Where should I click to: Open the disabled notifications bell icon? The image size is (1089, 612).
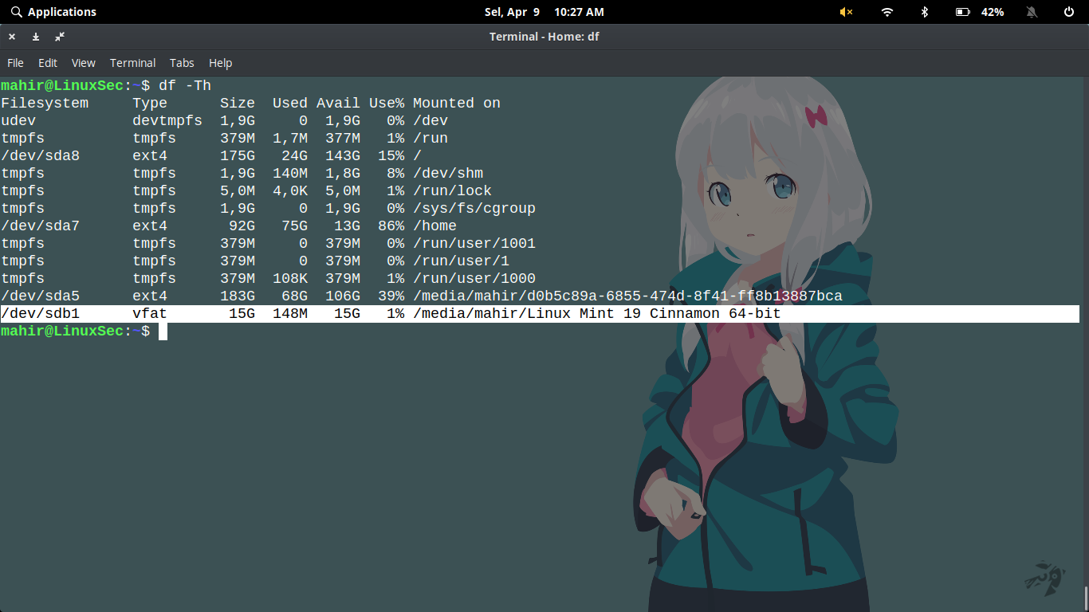(1032, 12)
